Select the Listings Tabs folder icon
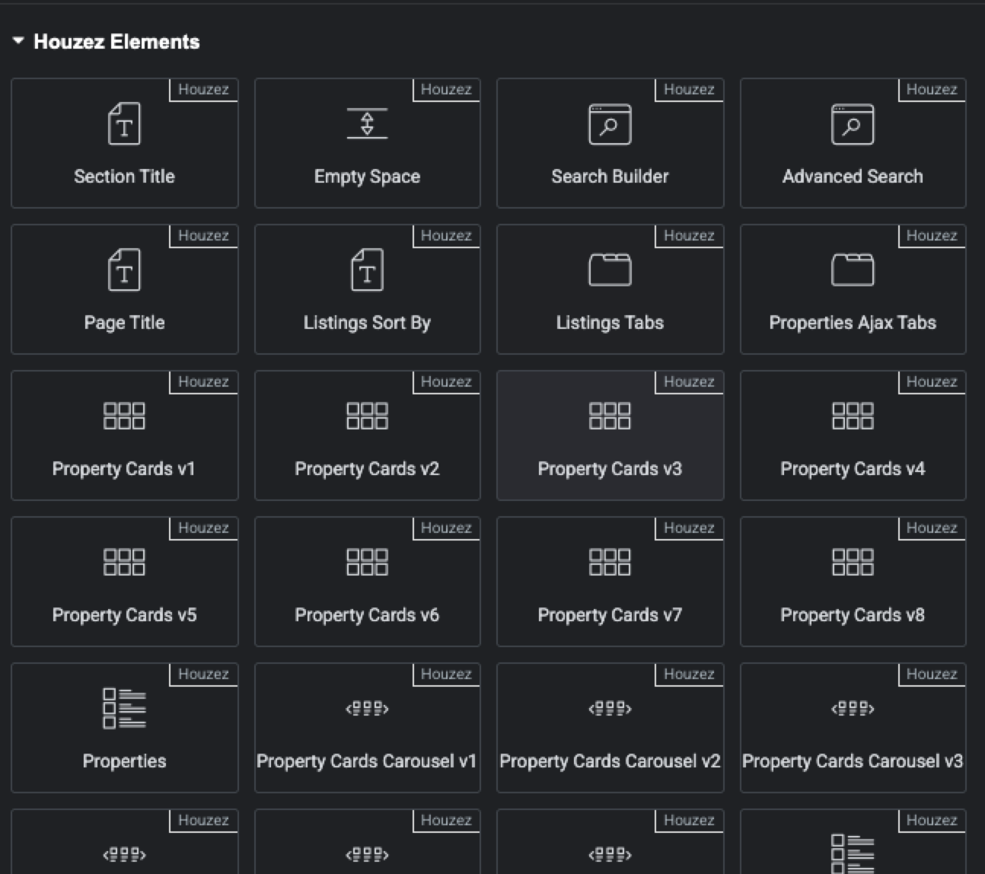 point(610,270)
